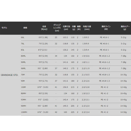Click the 90M specification cell

pos(23,81)
